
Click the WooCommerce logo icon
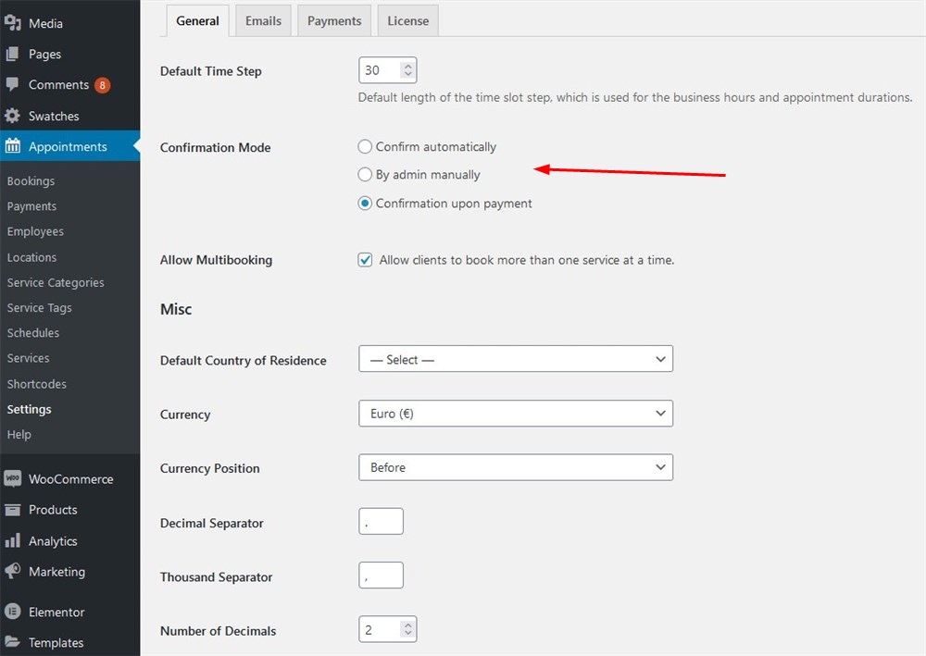coord(13,478)
